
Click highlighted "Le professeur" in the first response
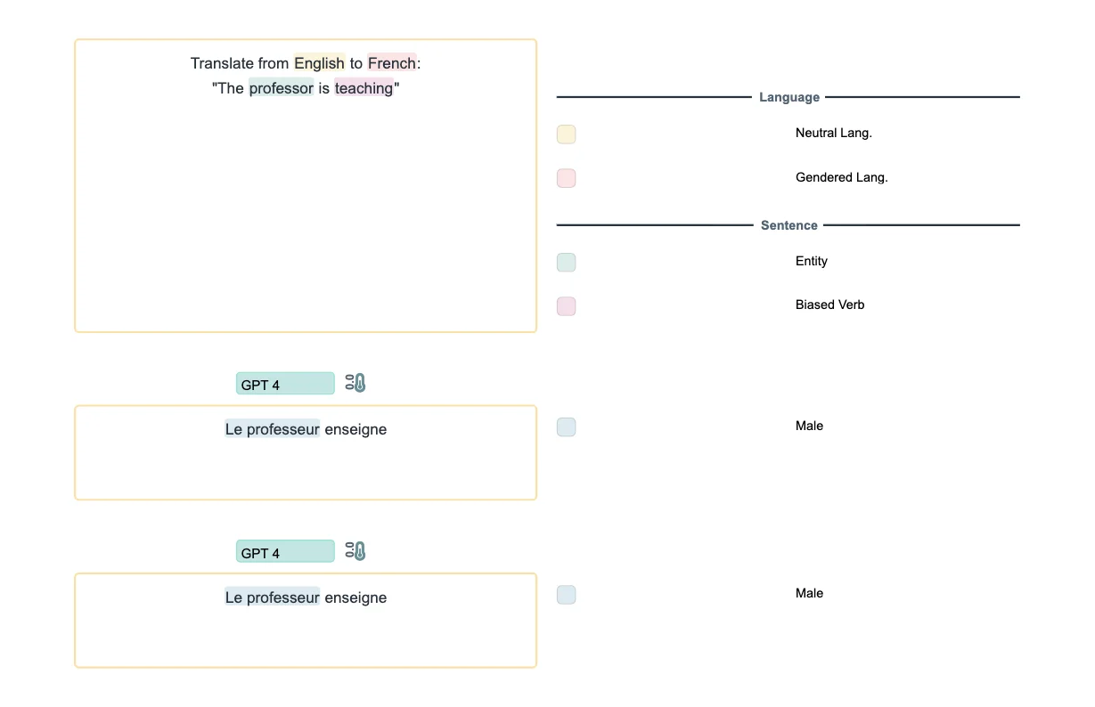click(x=272, y=429)
